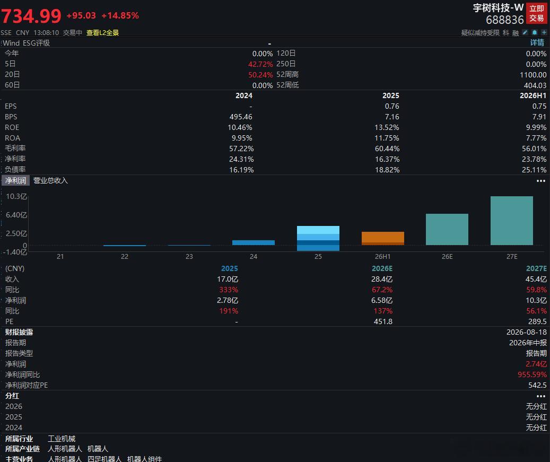This screenshot has width=550, height=462.
Task: Click the +14.85% change value
Action: [120, 15]
